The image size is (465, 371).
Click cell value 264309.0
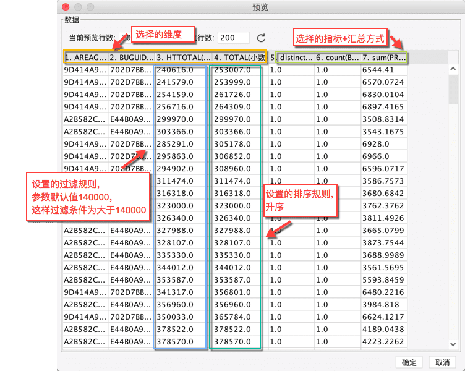[232, 107]
